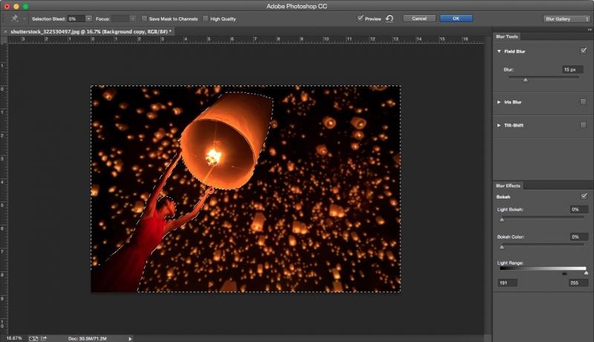Expand the Iris Blur section
The height and width of the screenshot is (342, 594).
[x=499, y=102]
